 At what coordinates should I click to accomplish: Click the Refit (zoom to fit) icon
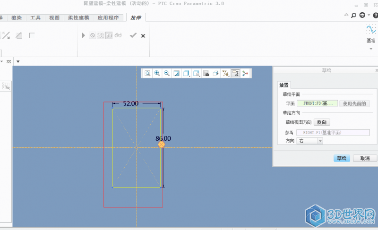coord(147,73)
